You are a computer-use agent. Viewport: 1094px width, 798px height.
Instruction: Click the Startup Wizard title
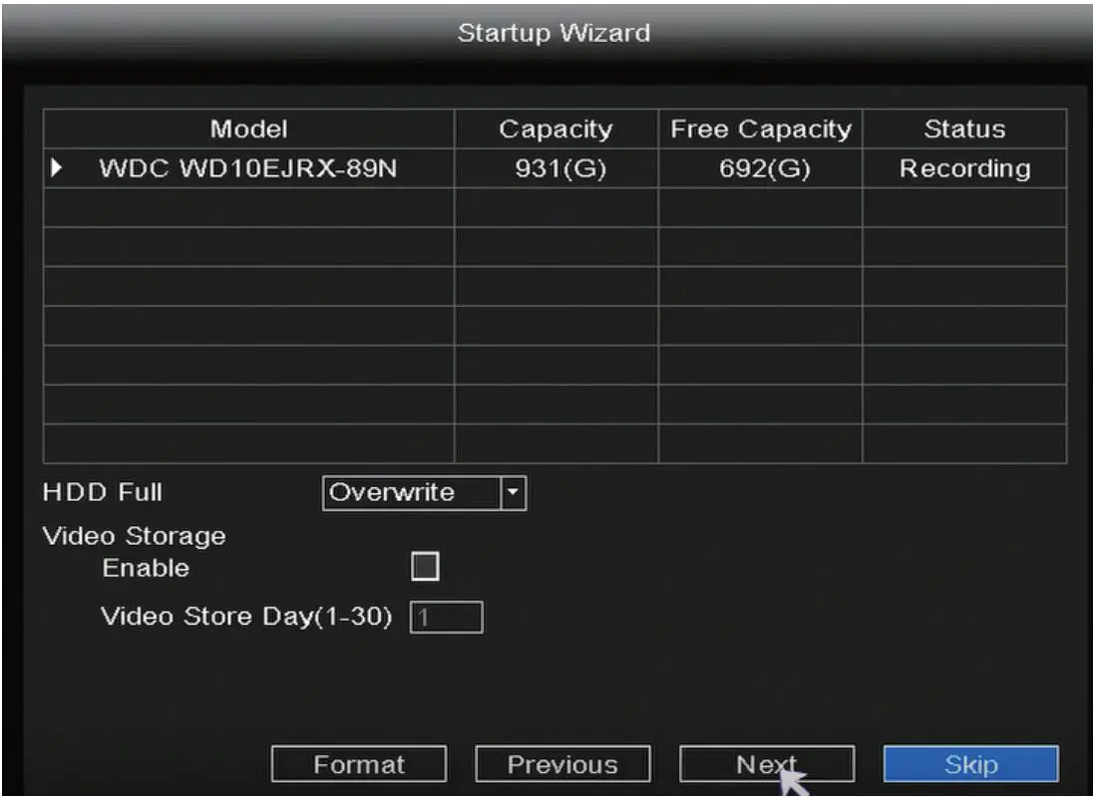pyautogui.click(x=553, y=33)
